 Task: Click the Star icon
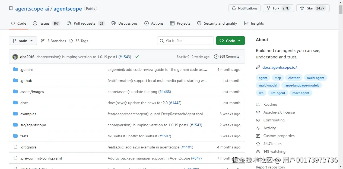302,8
